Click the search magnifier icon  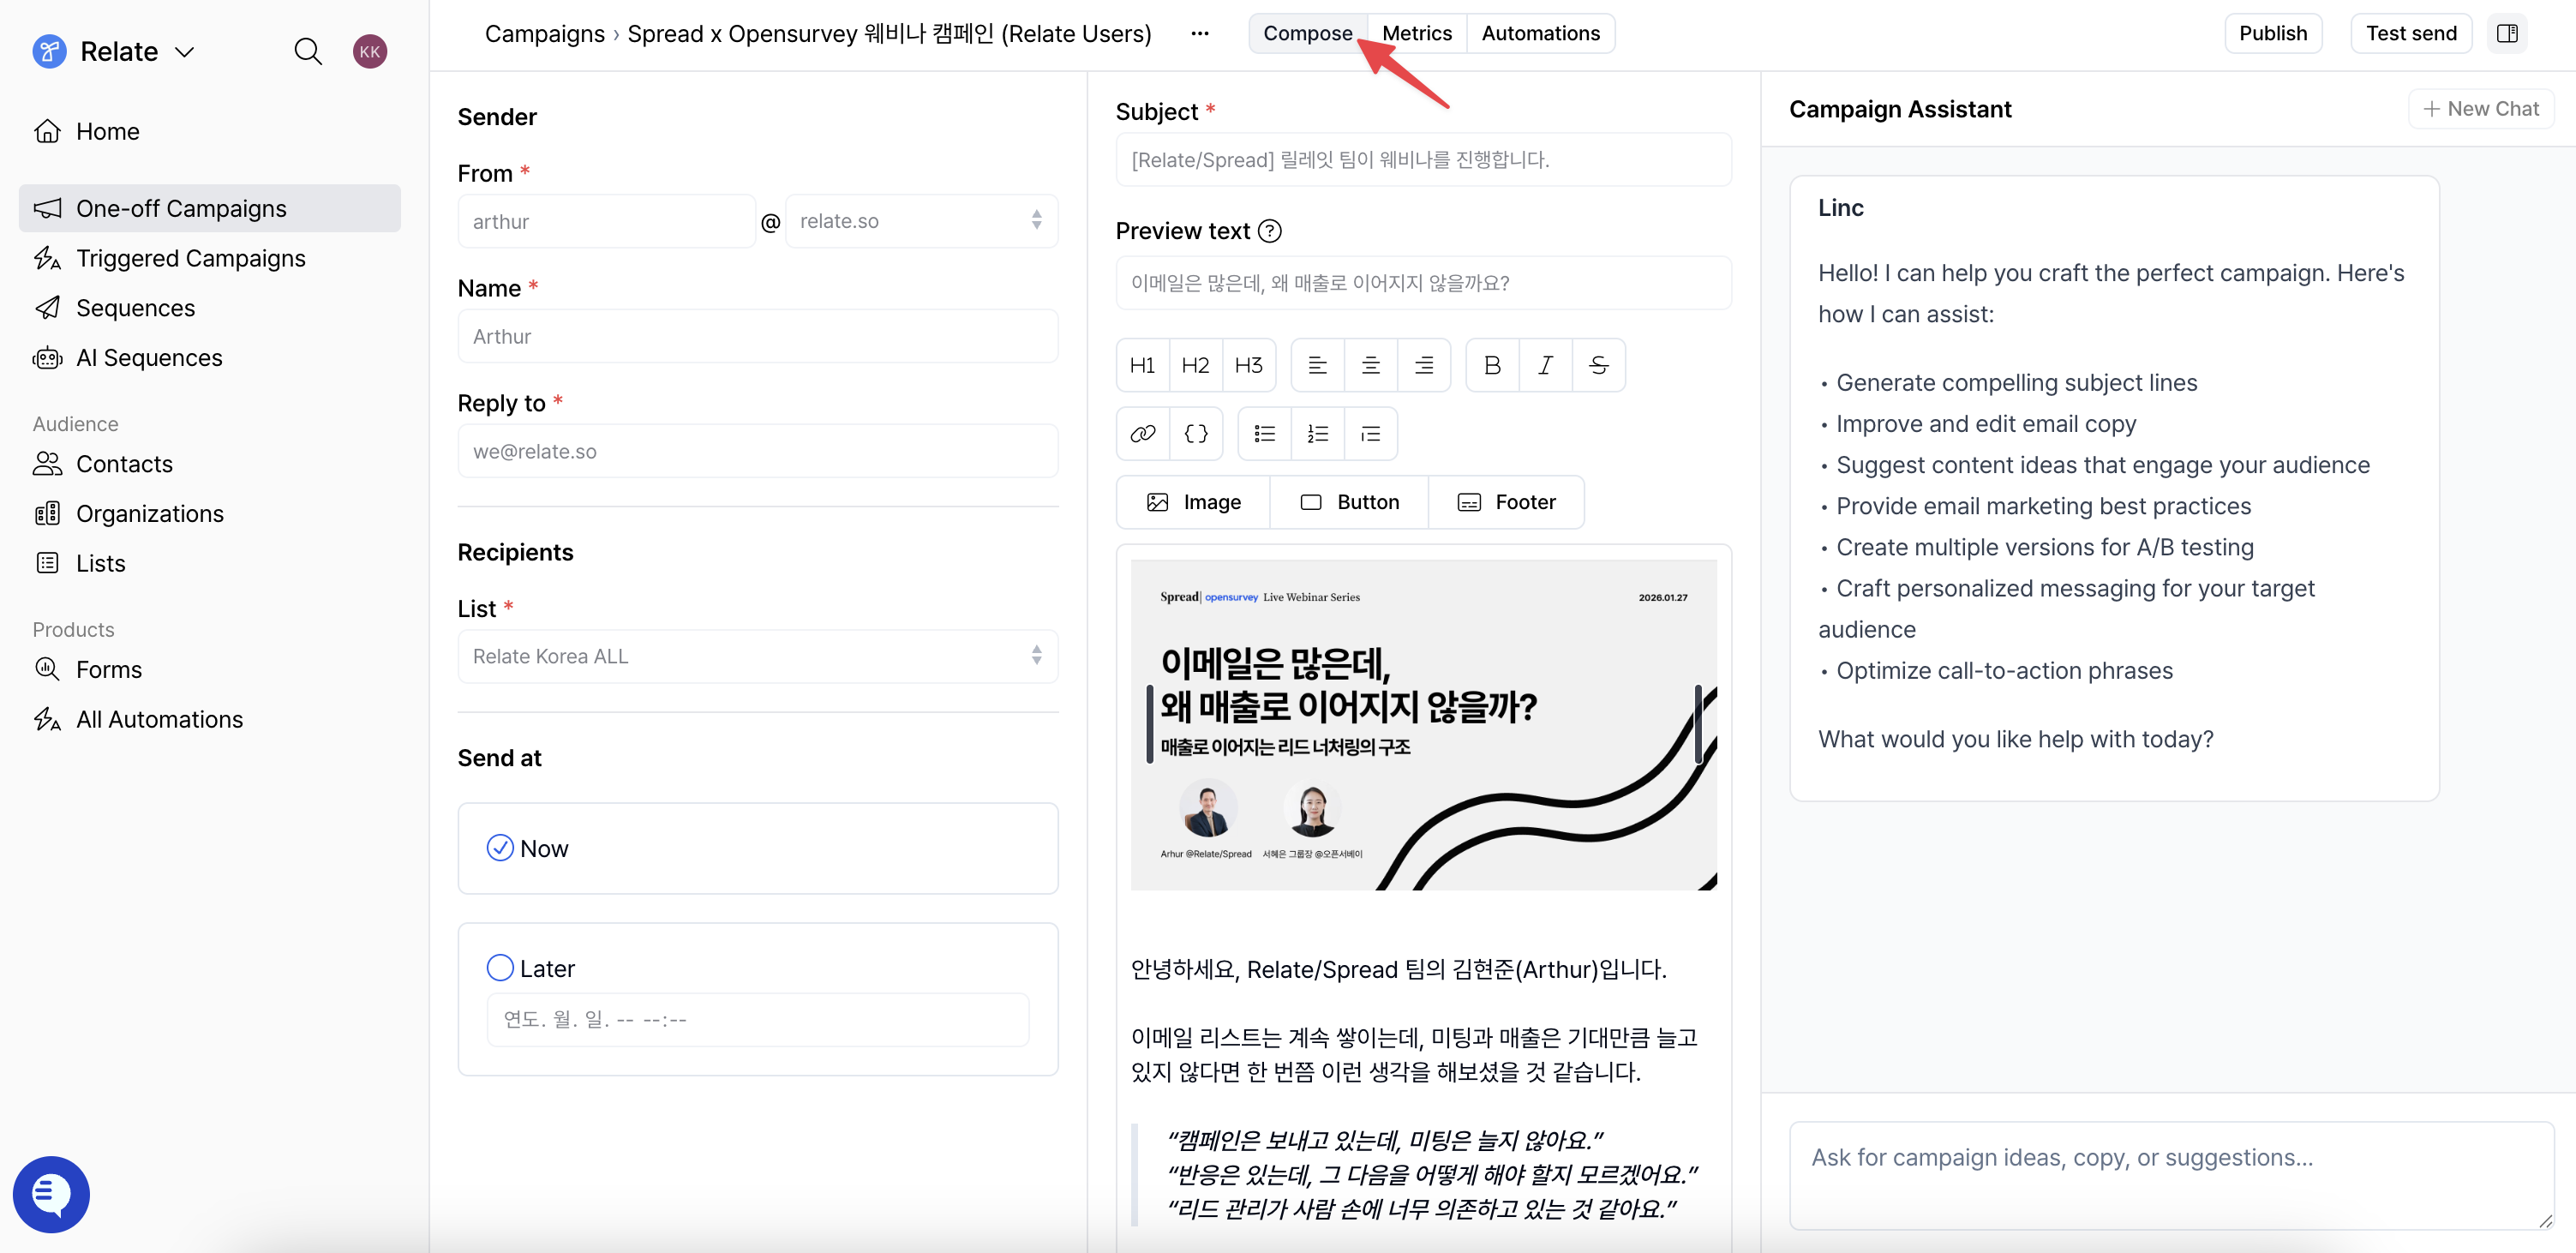click(x=308, y=51)
